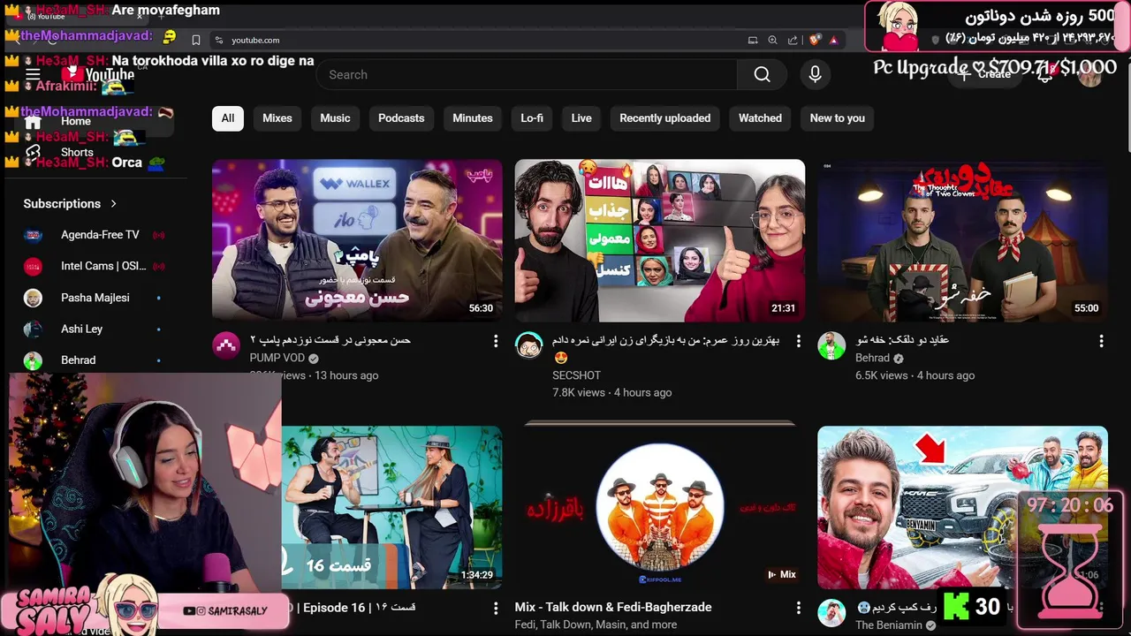The height and width of the screenshot is (636, 1131).
Task: Open Shorts in the sidebar
Action: point(92,152)
